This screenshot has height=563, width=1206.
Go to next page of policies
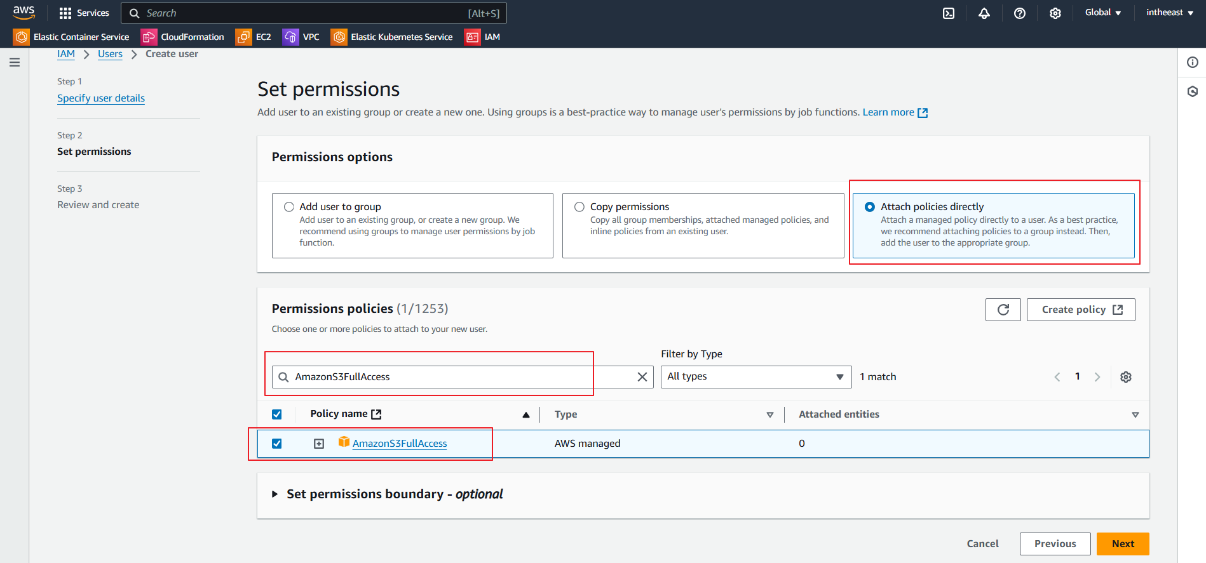1097,377
